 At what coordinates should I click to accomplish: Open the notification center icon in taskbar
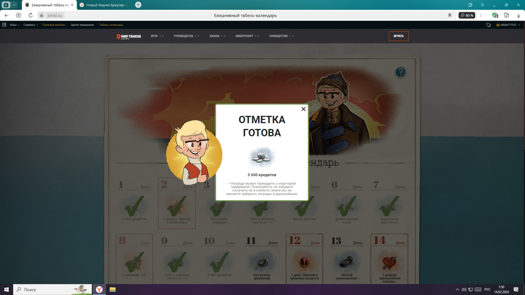point(517,289)
